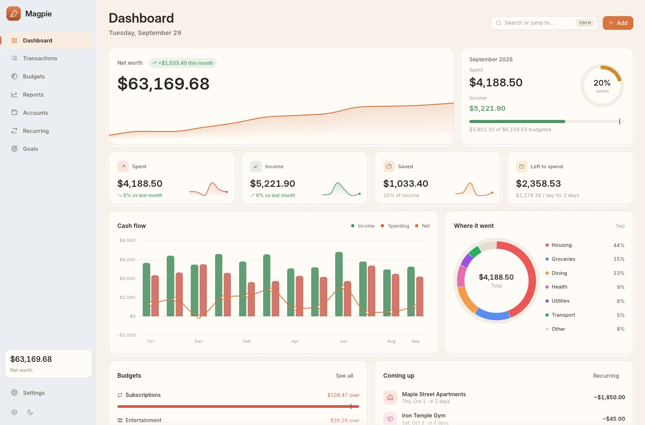Screen dimensions: 645x425
Task: Toggle the Income legend in Cash flow
Action: [x=363, y=226]
